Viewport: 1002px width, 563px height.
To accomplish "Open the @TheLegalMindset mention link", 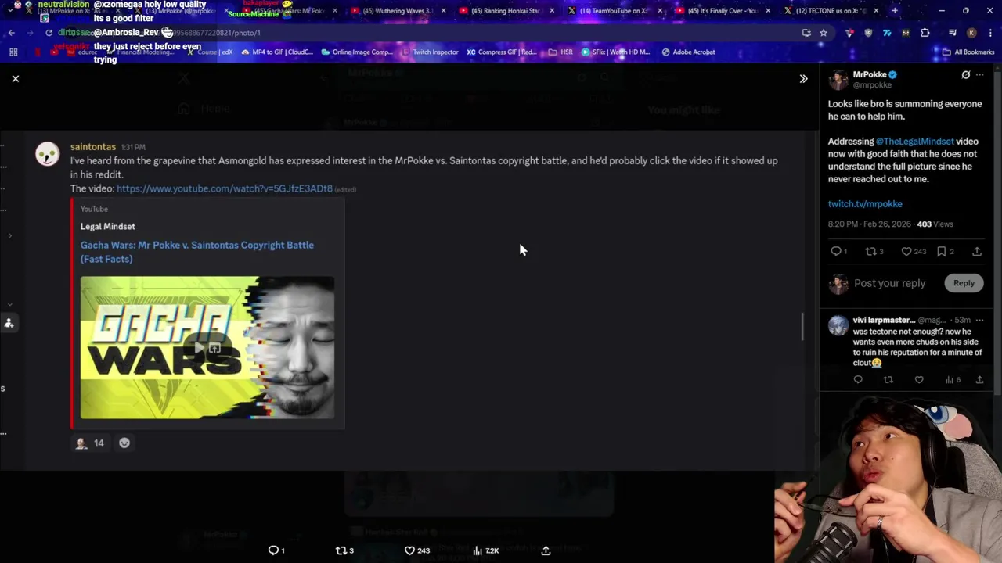I will tap(914, 142).
